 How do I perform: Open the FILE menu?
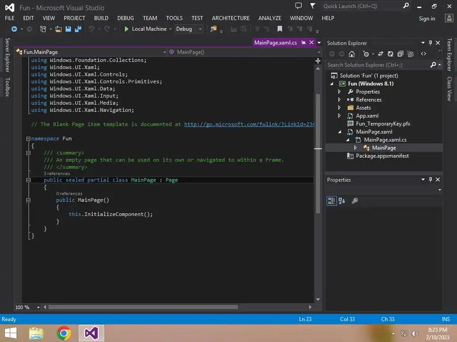pos(10,18)
